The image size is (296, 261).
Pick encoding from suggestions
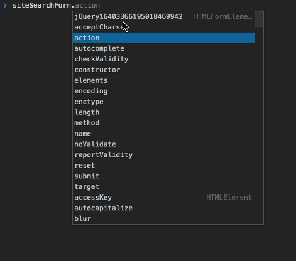coord(163,91)
